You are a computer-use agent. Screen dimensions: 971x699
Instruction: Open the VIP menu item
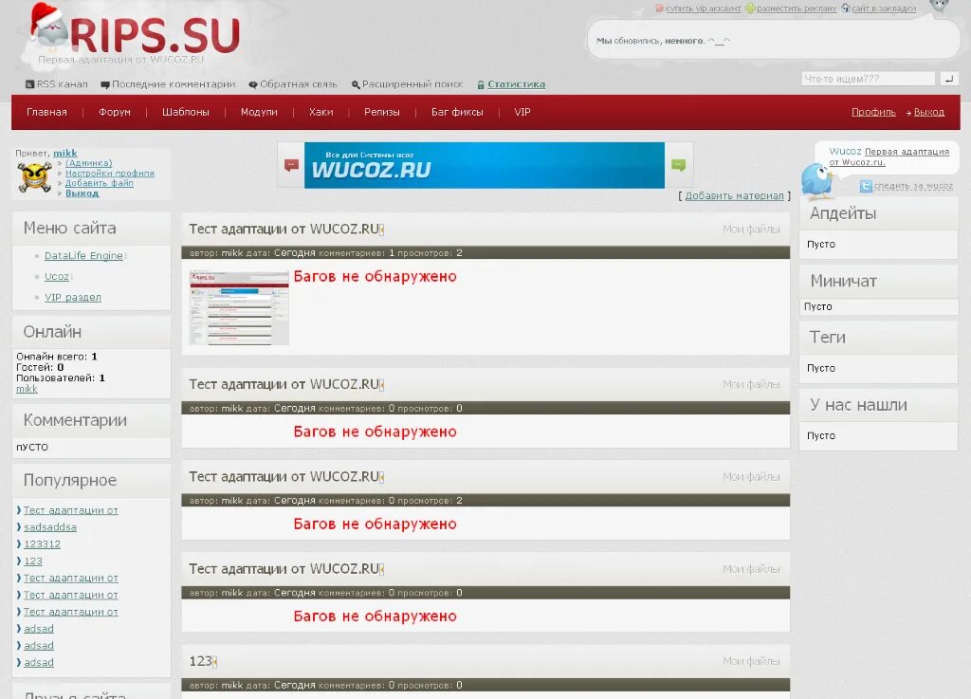click(522, 112)
